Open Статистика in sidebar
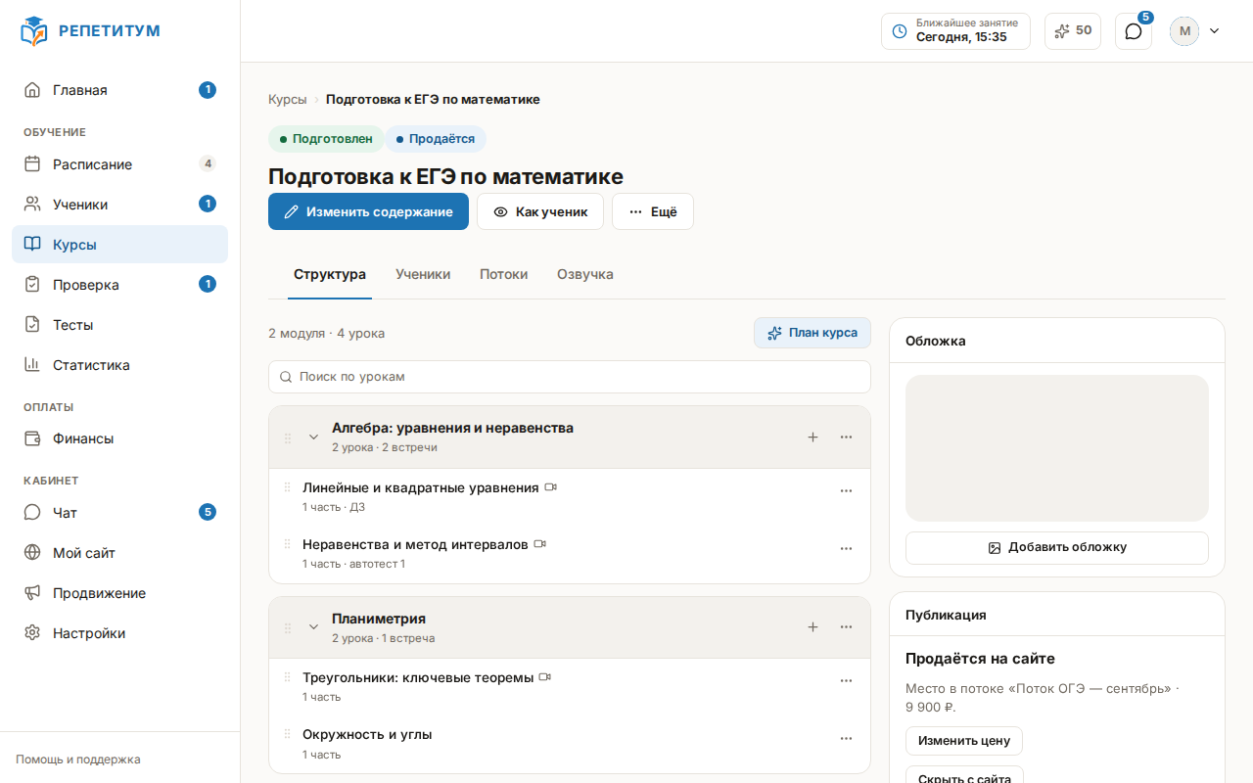This screenshot has height=783, width=1253. point(119,365)
